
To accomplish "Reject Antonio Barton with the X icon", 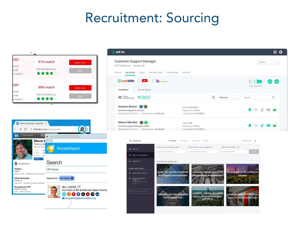I will coord(256,110).
